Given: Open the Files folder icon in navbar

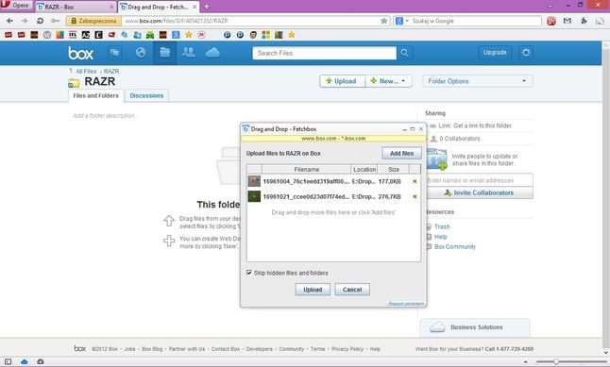Looking at the screenshot, I should tap(165, 53).
